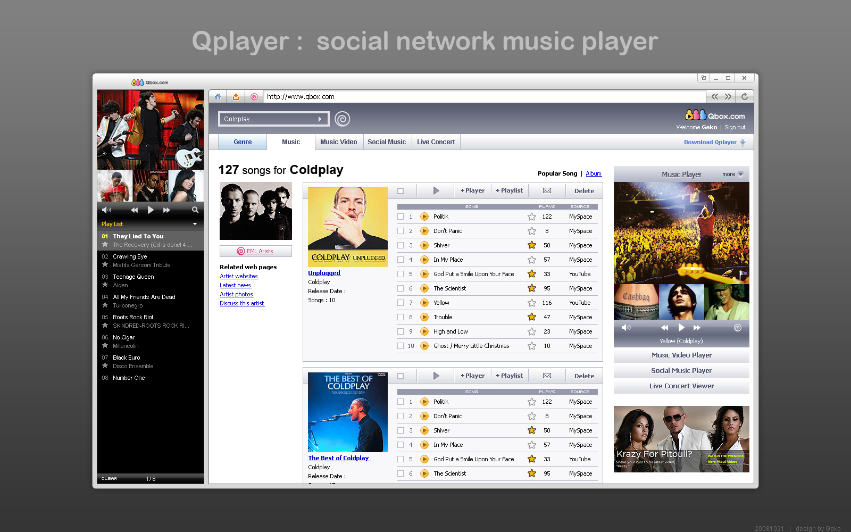The width and height of the screenshot is (851, 532).
Task: Open the Genre tab
Action: pos(243,142)
